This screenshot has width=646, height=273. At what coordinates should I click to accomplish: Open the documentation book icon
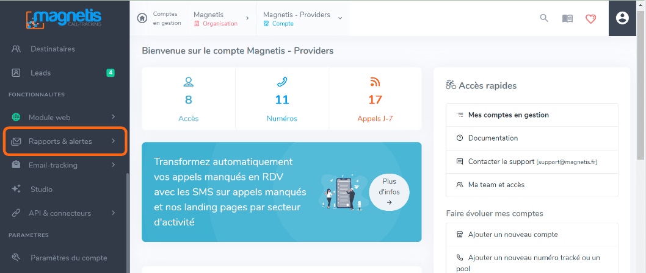tap(567, 18)
